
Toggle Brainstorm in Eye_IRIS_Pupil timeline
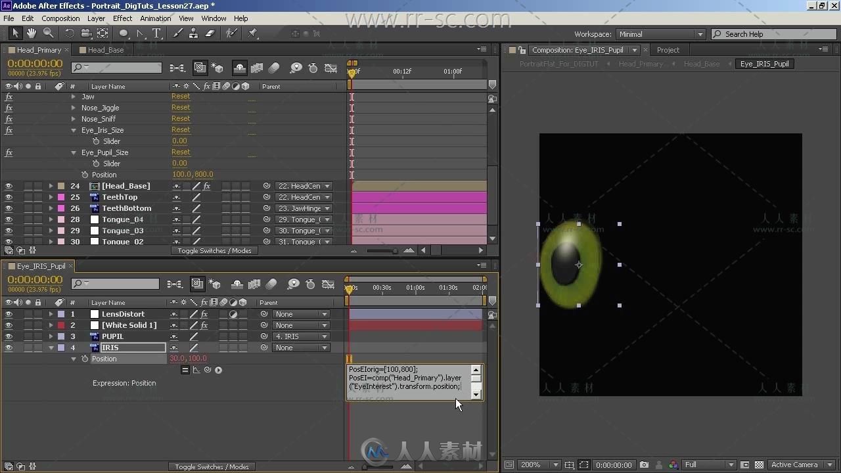pyautogui.click(x=294, y=284)
